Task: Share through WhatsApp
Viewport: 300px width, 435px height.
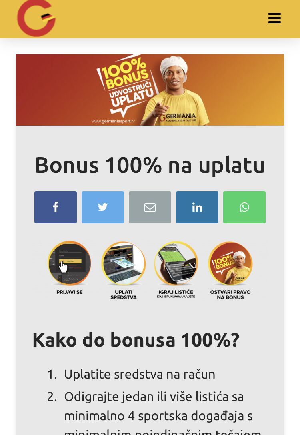Action: coord(244,207)
